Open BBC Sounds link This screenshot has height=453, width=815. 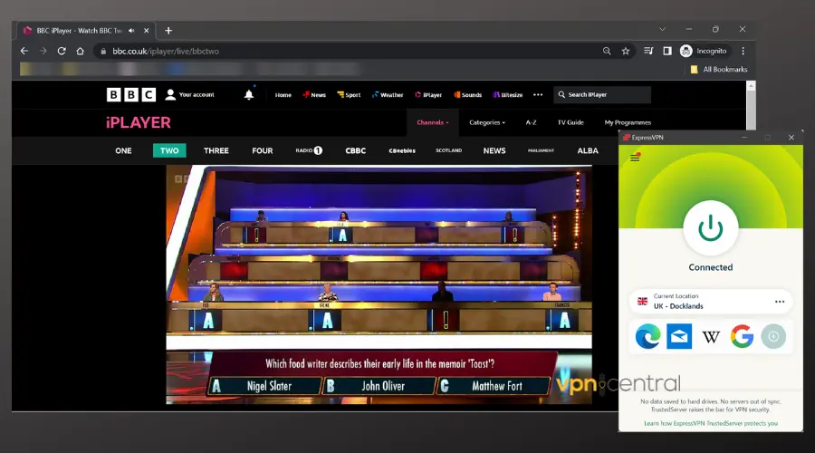(x=468, y=94)
